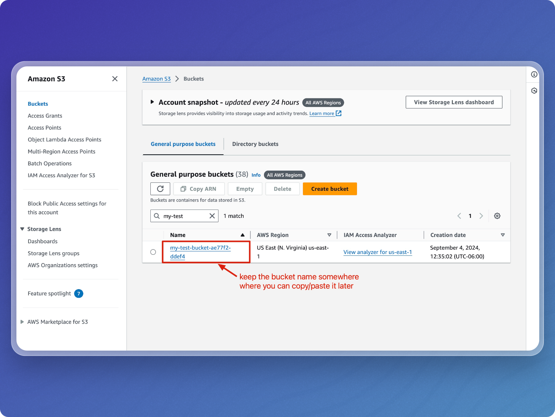Open the info panel icon
The width and height of the screenshot is (555, 417).
pos(534,74)
